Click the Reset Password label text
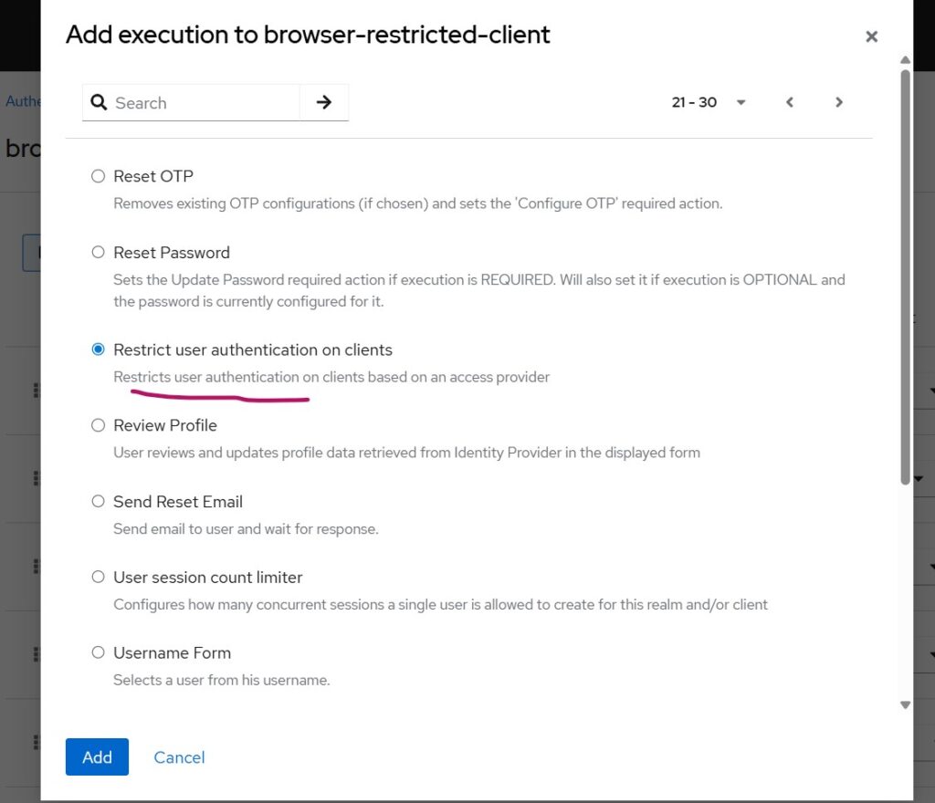 [x=172, y=252]
